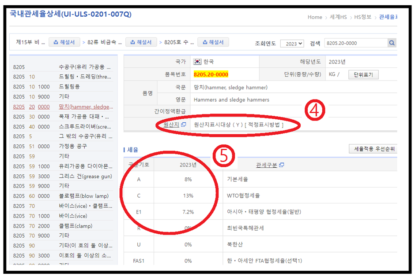Select the 8205 10 9000 기타 row
Screen dimensions: 415x276
(x=63, y=96)
